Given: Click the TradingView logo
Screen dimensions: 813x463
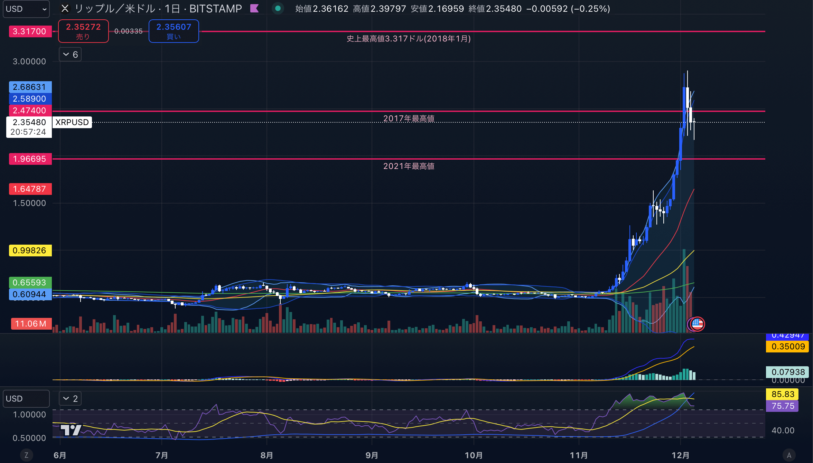Looking at the screenshot, I should point(71,430).
